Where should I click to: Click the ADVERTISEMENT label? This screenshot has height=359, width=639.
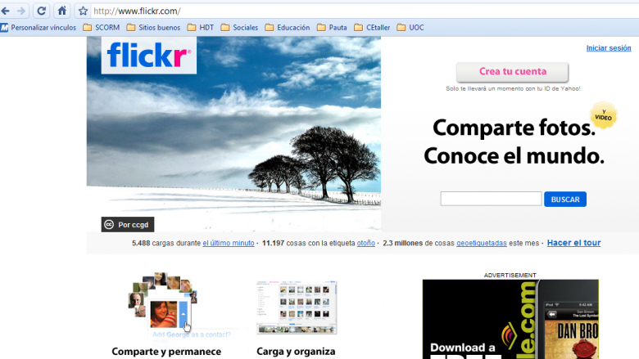click(x=510, y=276)
